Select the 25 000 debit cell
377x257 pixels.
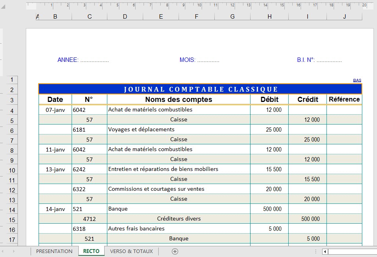pyautogui.click(x=269, y=129)
